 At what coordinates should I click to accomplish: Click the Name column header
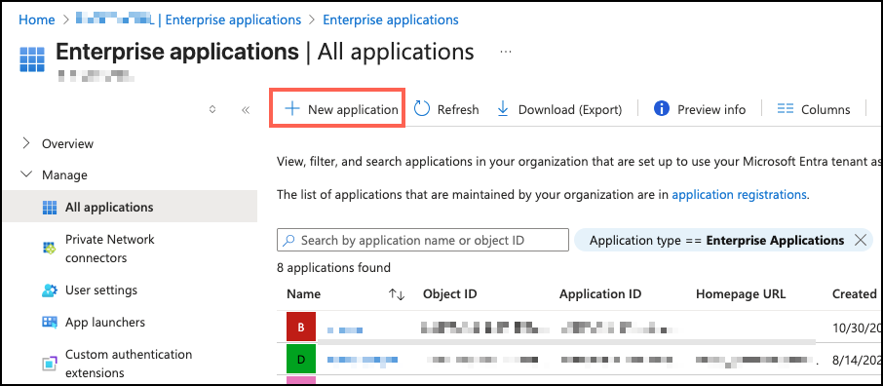click(x=303, y=294)
